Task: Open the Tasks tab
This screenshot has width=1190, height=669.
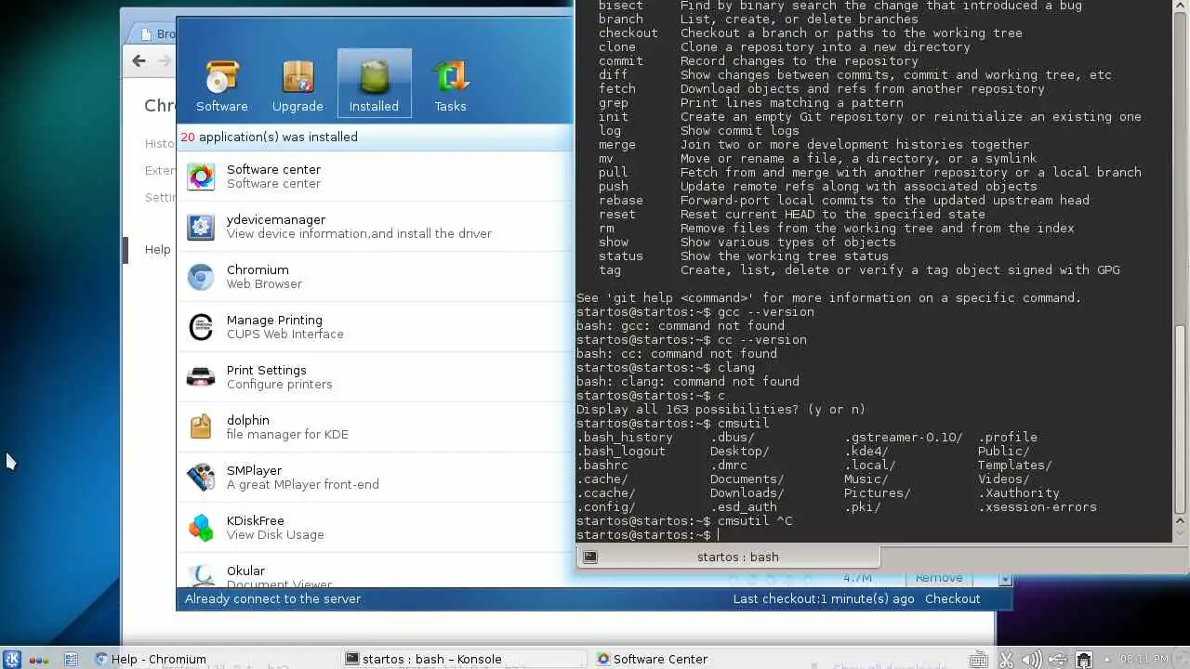Action: point(450,85)
